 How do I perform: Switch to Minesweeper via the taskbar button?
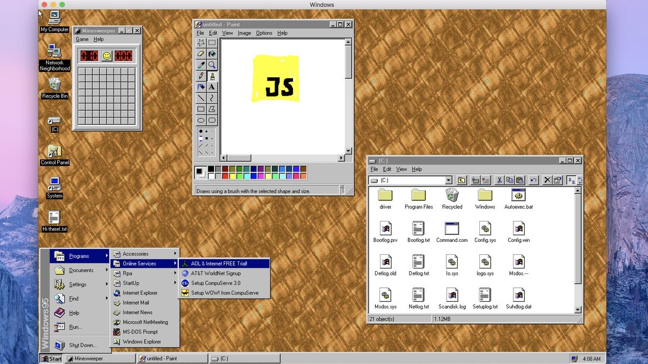click(x=100, y=359)
